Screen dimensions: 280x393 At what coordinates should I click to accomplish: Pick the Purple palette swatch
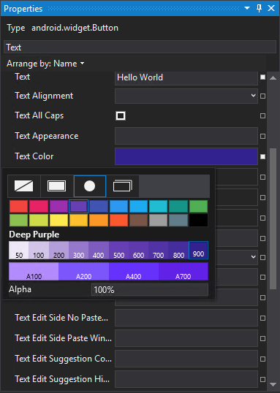point(58,206)
